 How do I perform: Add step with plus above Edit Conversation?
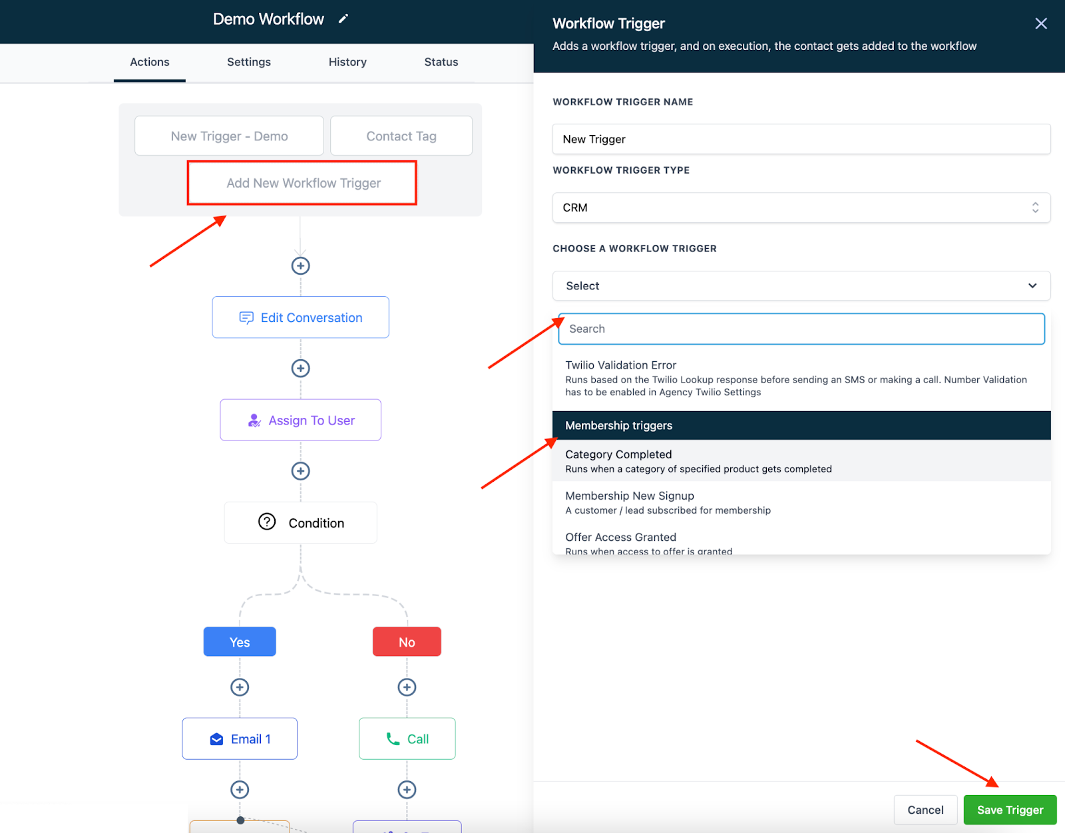pos(301,266)
